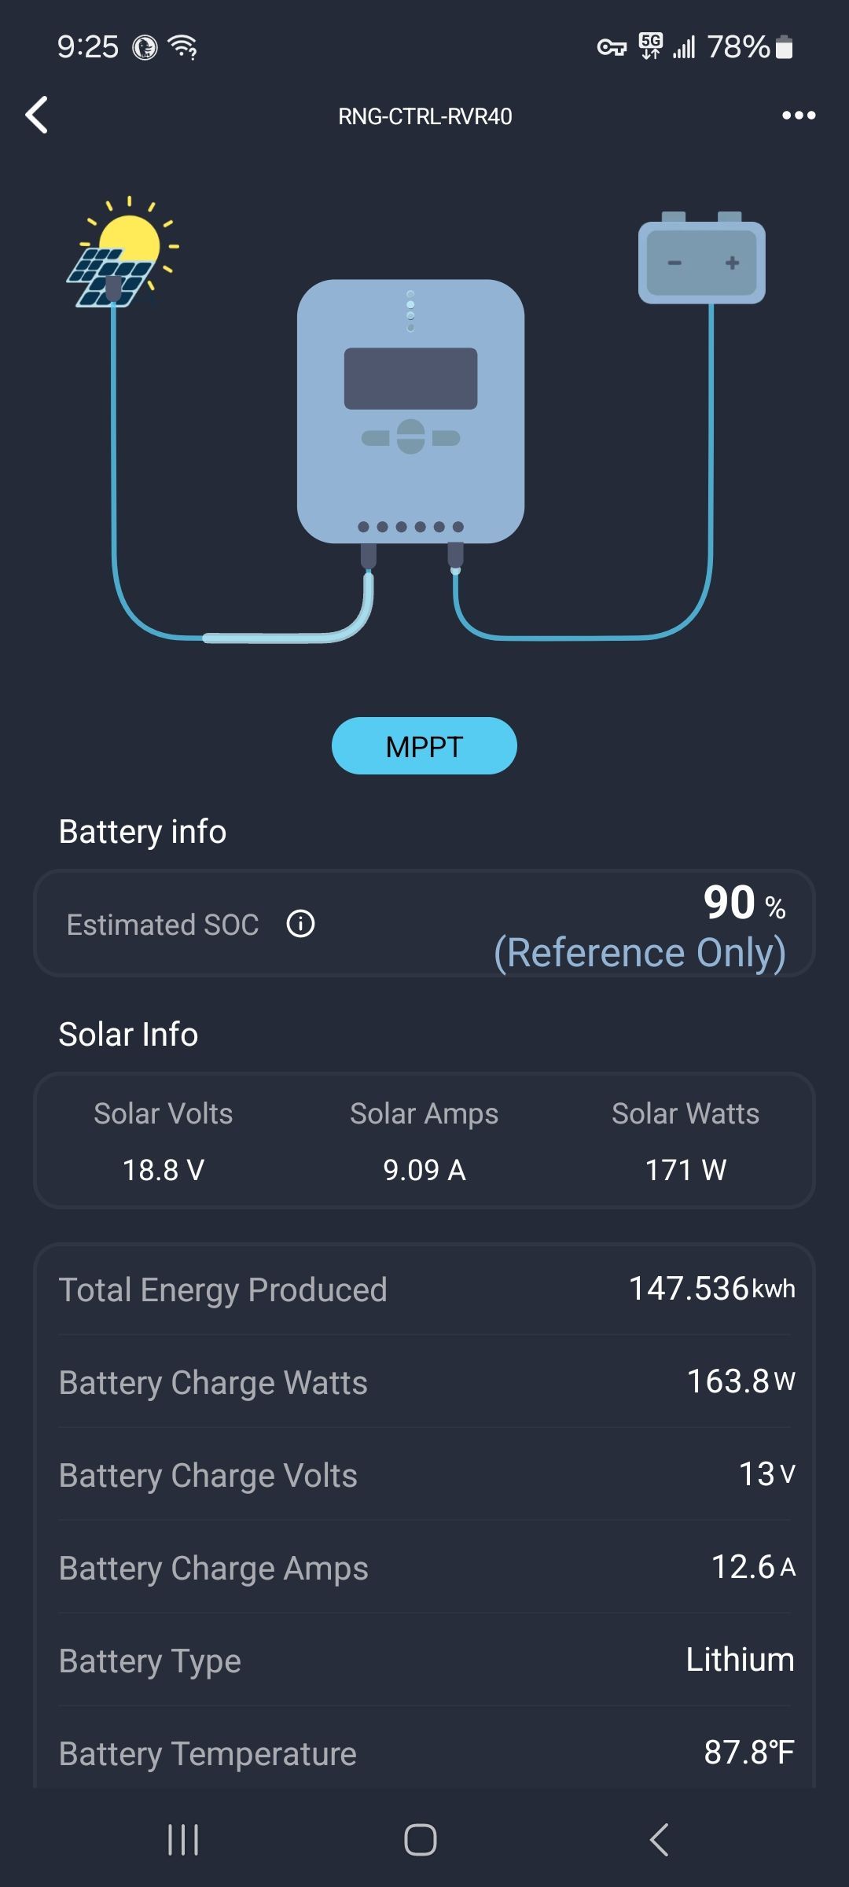
Task: Tap the charge controller device illustration
Action: pyautogui.click(x=410, y=412)
